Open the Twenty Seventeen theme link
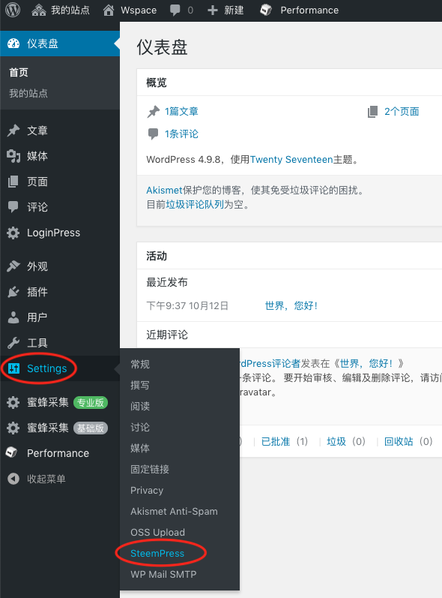The width and height of the screenshot is (442, 598). pyautogui.click(x=291, y=159)
